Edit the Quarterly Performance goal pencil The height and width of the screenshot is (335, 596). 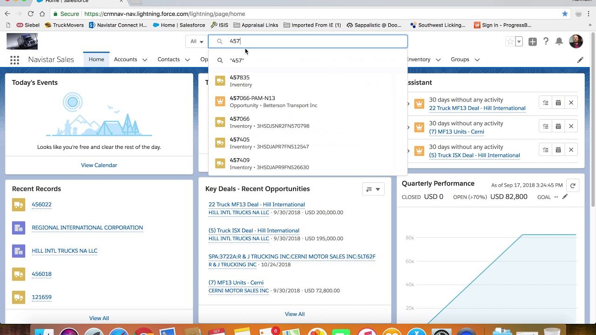pos(565,197)
